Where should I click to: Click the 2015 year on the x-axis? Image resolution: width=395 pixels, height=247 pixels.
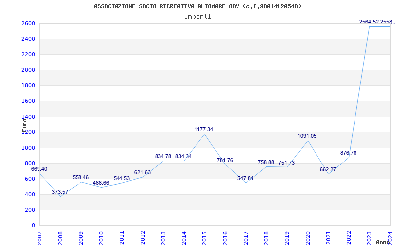pyautogui.click(x=204, y=237)
